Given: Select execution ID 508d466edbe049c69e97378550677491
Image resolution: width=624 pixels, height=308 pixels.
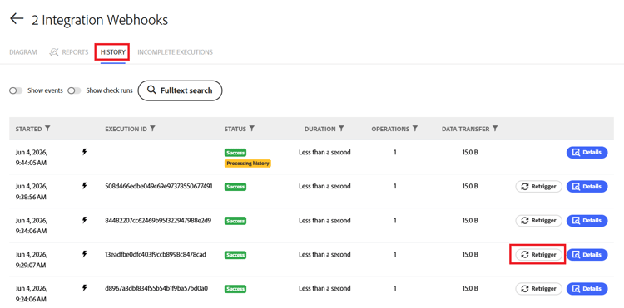Looking at the screenshot, I should 158,186.
